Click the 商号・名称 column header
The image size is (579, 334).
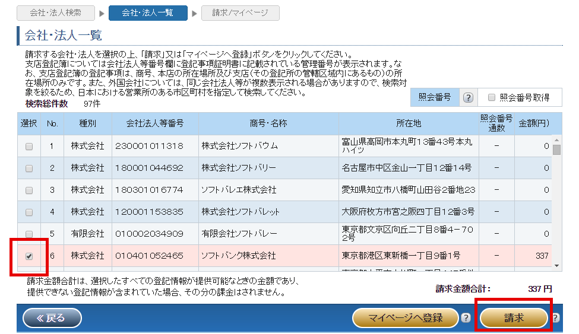(x=268, y=123)
